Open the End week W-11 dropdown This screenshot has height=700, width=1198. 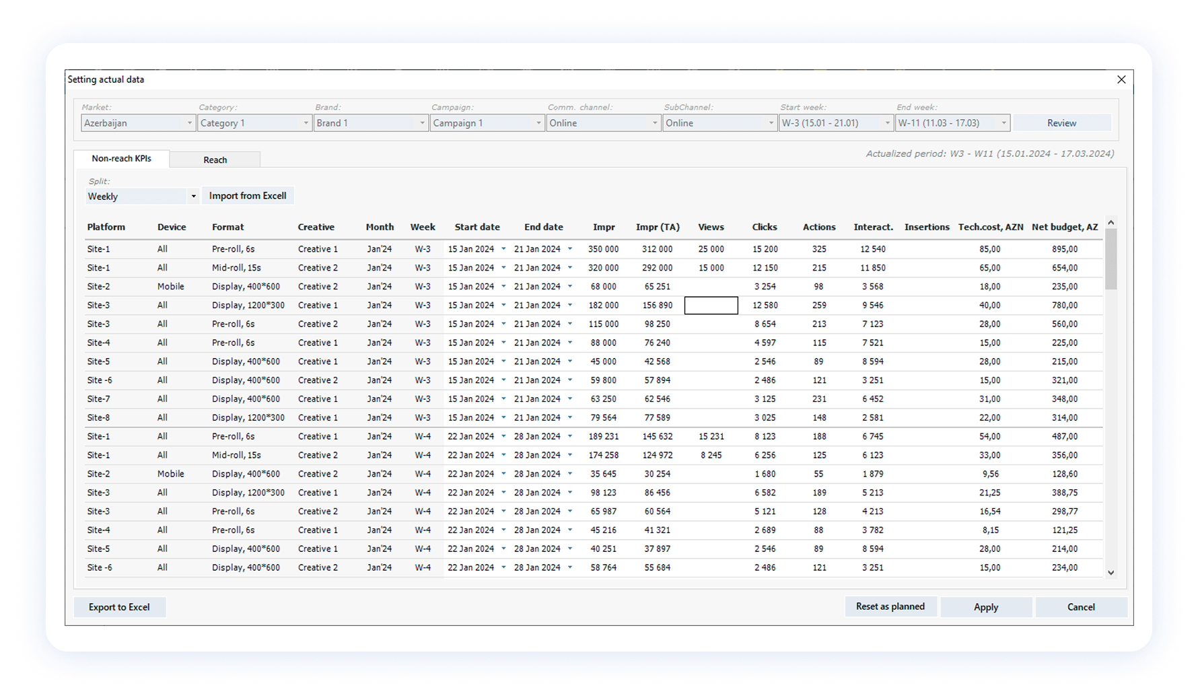(x=952, y=123)
